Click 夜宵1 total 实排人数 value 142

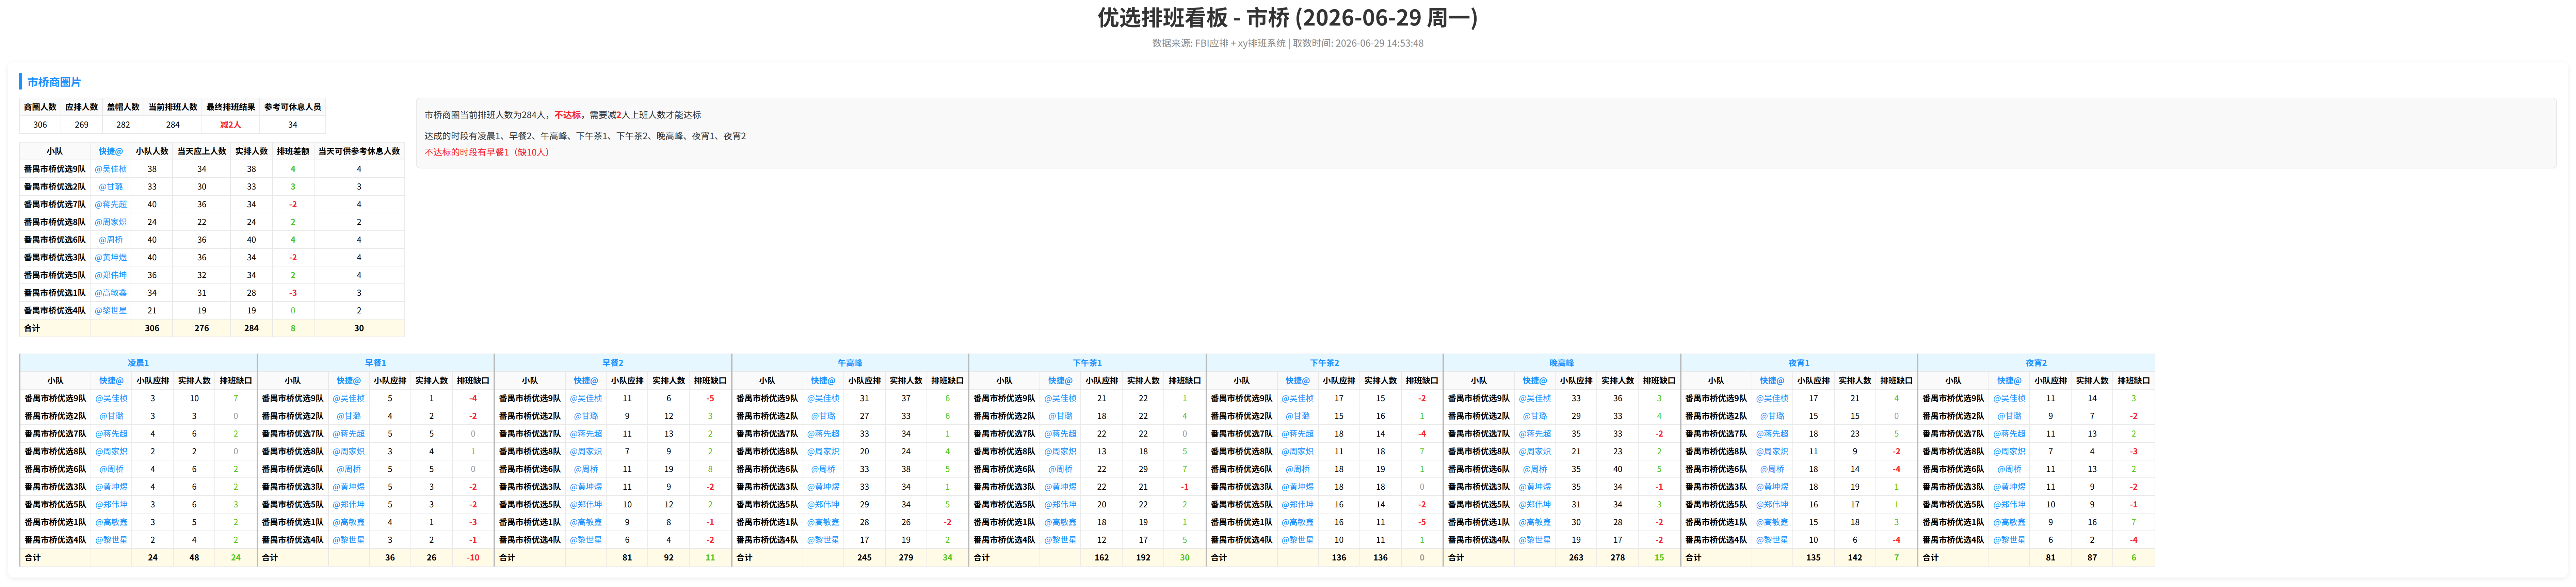click(x=1855, y=558)
